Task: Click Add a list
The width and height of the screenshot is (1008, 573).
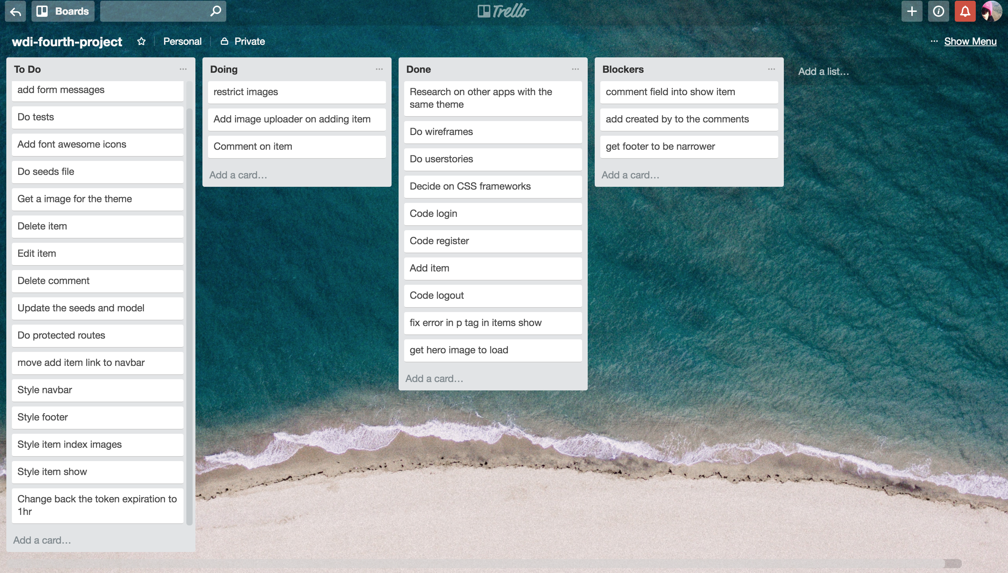Action: [x=823, y=72]
